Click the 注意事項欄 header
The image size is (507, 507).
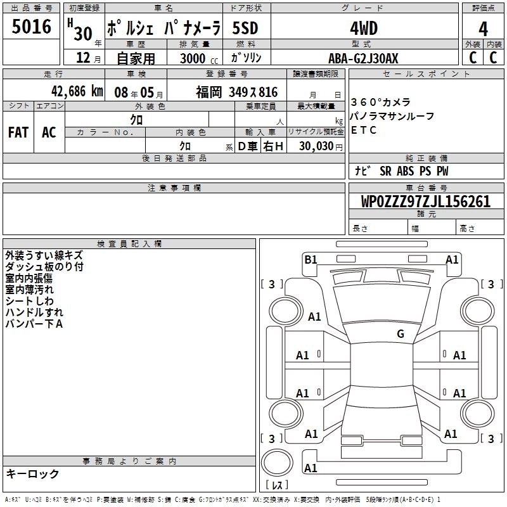click(x=174, y=188)
